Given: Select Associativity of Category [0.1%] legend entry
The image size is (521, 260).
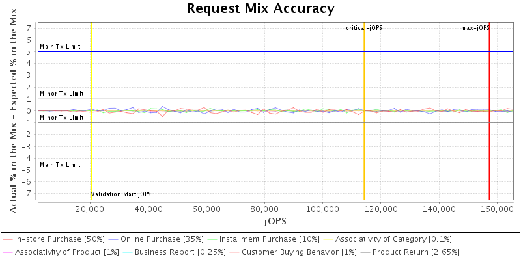Looking at the screenshot, I should 394,239.
